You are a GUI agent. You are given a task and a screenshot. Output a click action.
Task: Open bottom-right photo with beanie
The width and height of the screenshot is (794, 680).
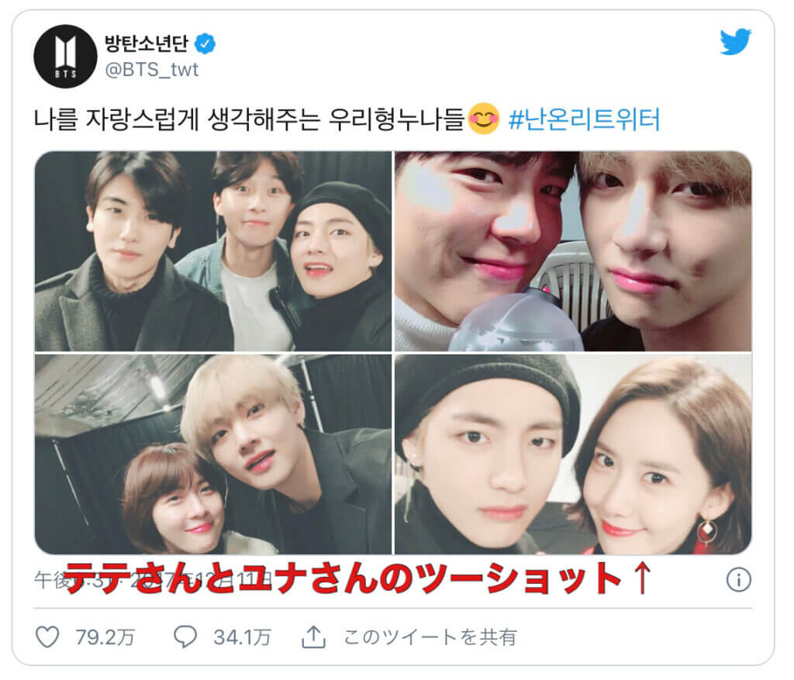[573, 454]
